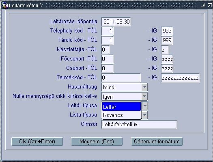The height and width of the screenshot is (162, 213).
Task: Click the Mégsem (Esc) cancel button
Action: (97, 142)
